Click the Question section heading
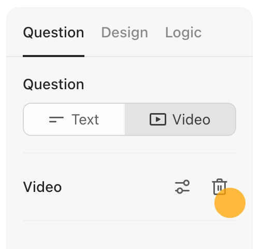Image resolution: width=261 pixels, height=249 pixels. (x=53, y=85)
